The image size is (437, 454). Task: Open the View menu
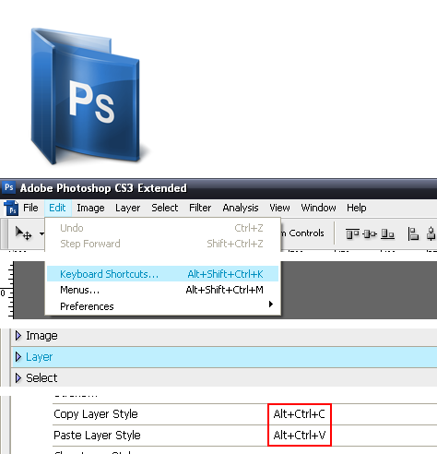click(279, 208)
